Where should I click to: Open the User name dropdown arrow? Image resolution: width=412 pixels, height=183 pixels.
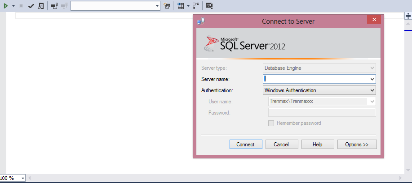click(372, 101)
